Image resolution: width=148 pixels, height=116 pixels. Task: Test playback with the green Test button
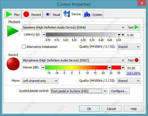click(x=134, y=27)
